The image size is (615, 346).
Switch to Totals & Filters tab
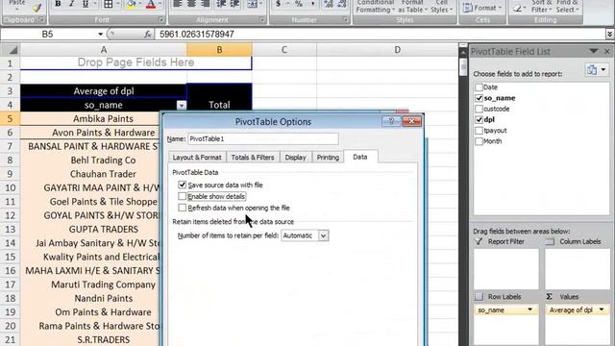[x=253, y=157]
